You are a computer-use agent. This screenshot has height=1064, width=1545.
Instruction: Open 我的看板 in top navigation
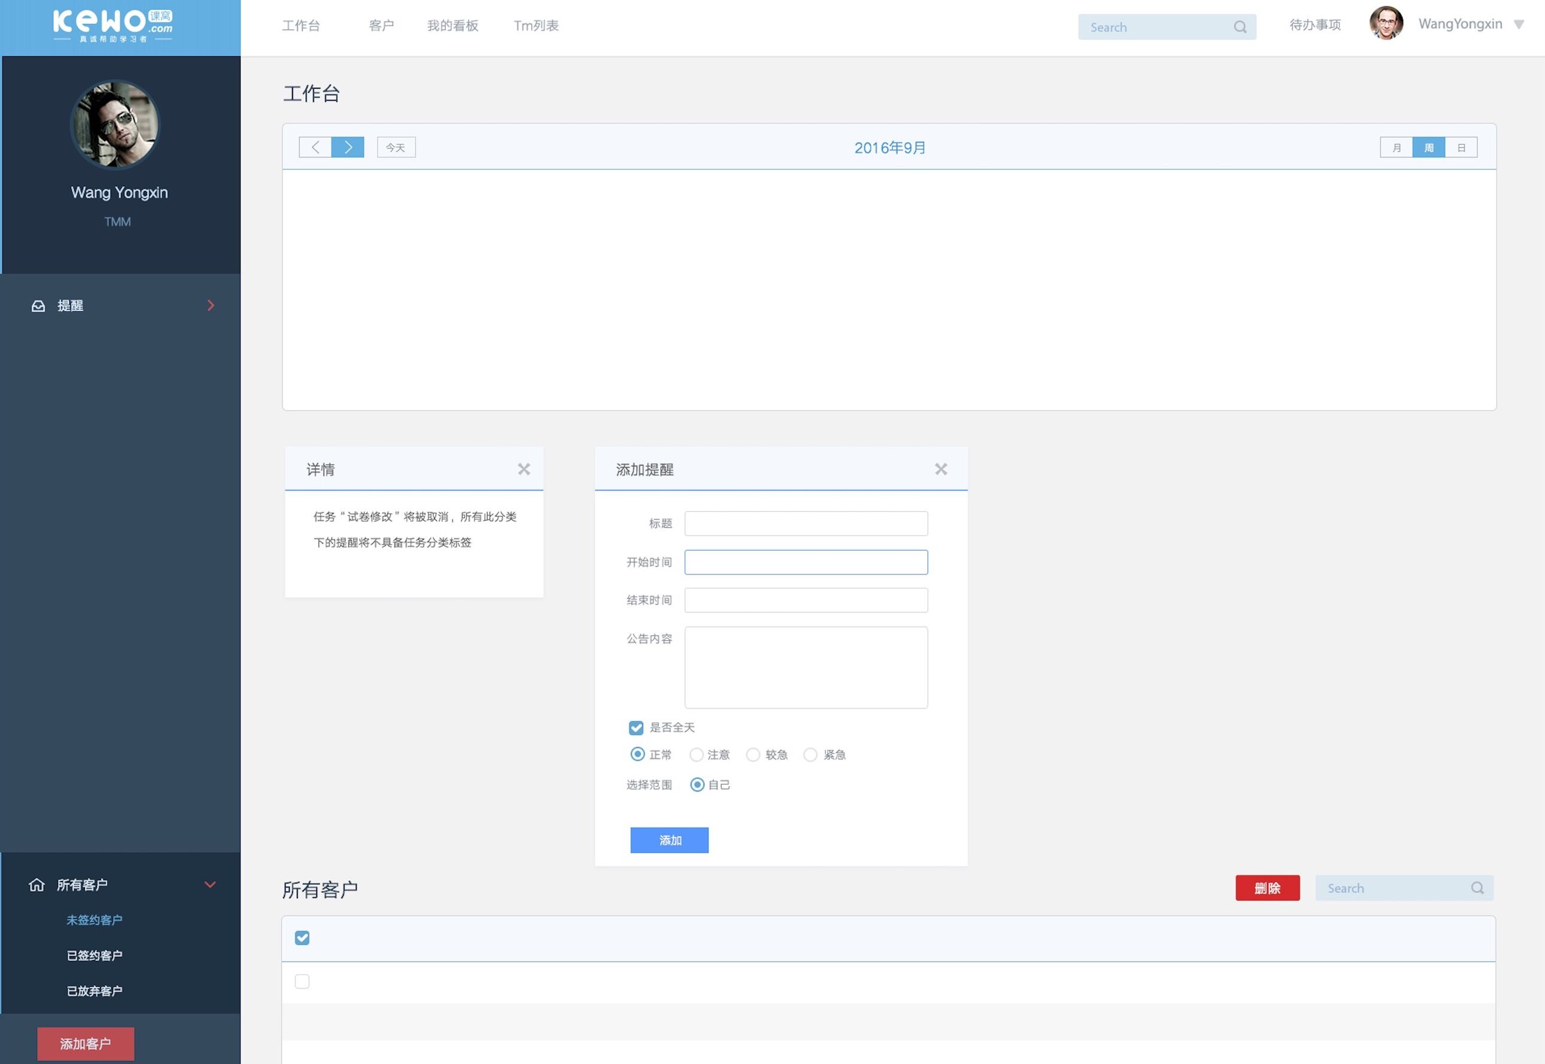(452, 25)
